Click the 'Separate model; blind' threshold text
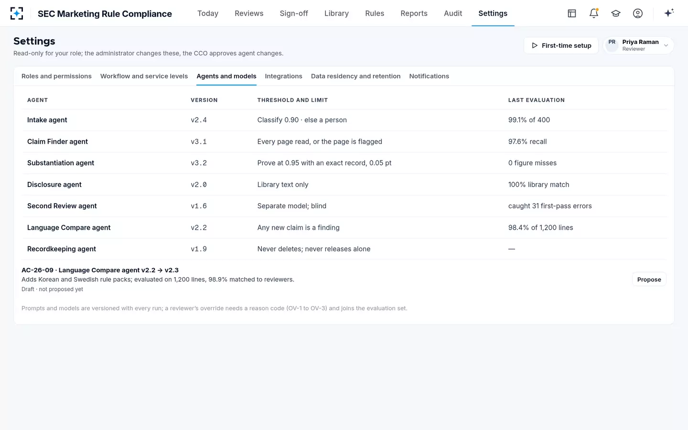The height and width of the screenshot is (430, 688). click(292, 206)
